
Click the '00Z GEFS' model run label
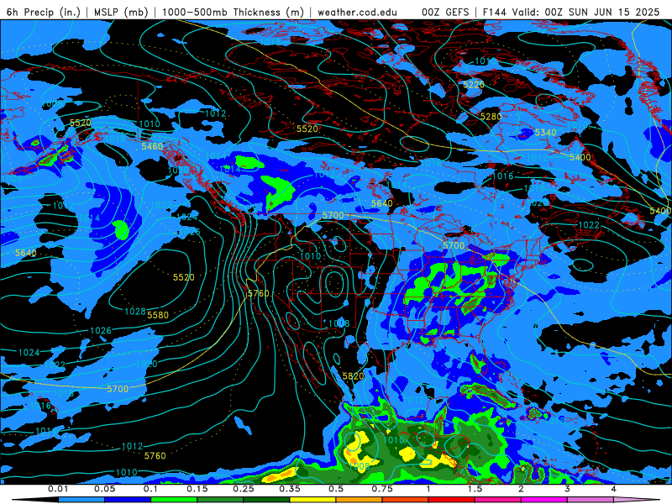click(446, 12)
